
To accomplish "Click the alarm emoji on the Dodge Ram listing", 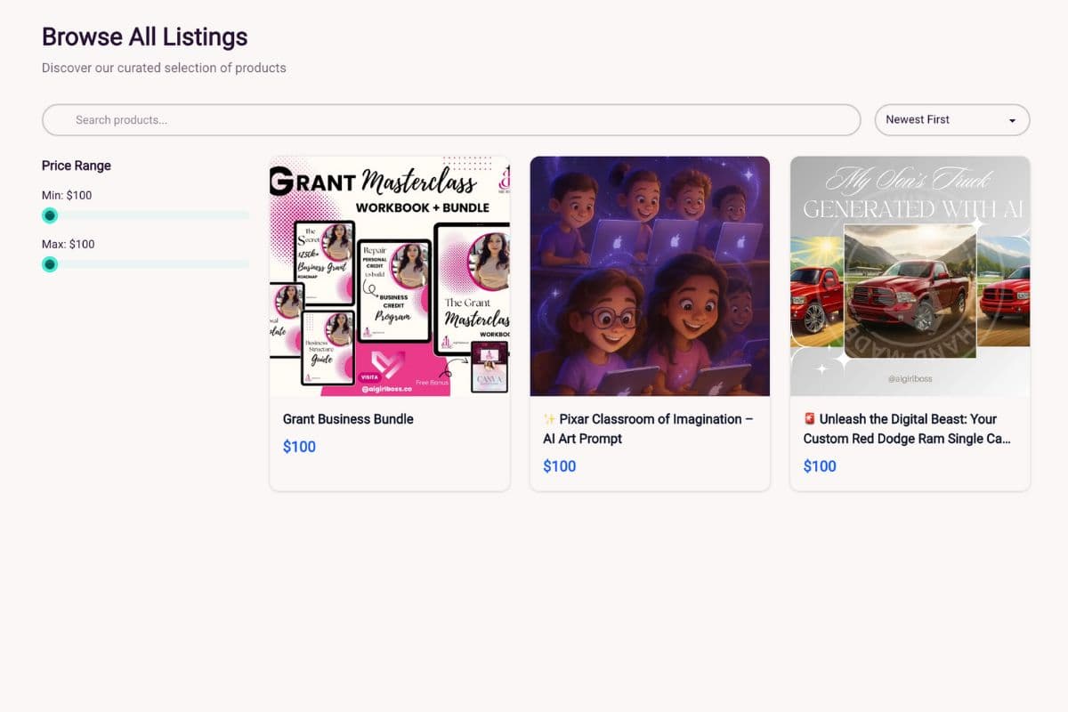I will 810,418.
